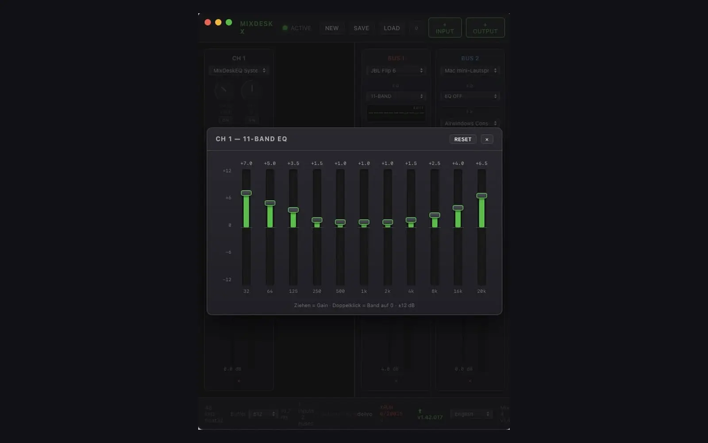
Task: Click SAVE in the top toolbar
Action: [x=361, y=28]
